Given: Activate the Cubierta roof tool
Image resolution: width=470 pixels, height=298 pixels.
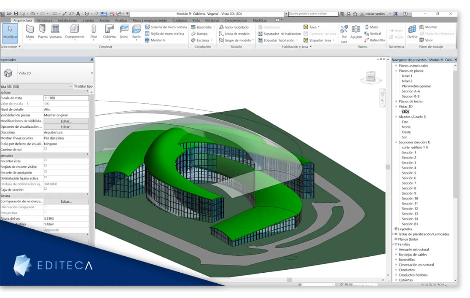Looking at the screenshot, I should click(109, 32).
